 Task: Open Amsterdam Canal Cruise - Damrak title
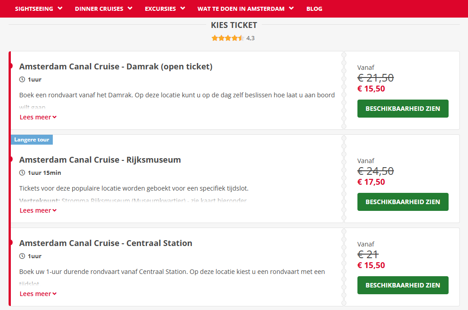pos(116,67)
